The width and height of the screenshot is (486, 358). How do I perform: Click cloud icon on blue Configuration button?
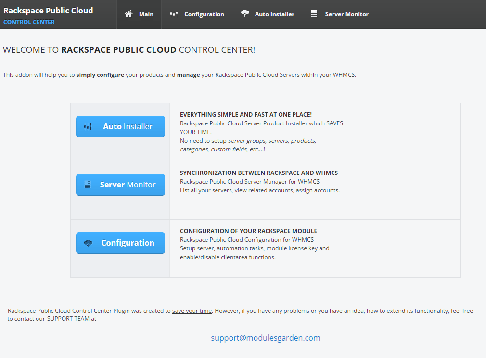point(88,243)
